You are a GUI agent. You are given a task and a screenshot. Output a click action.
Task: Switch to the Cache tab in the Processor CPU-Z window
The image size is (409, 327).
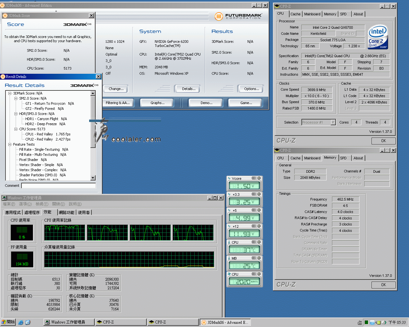pos(295,14)
